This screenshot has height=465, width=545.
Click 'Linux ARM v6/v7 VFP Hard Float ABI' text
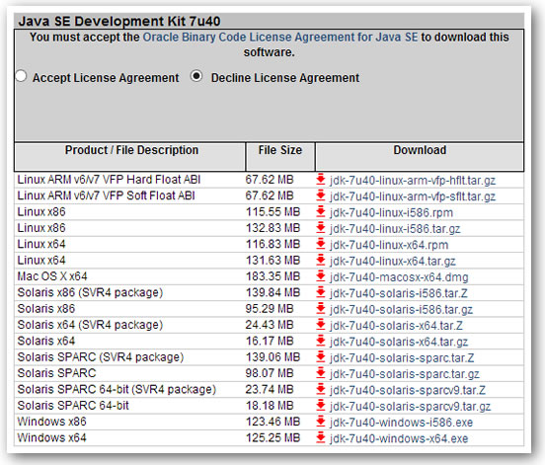(109, 180)
